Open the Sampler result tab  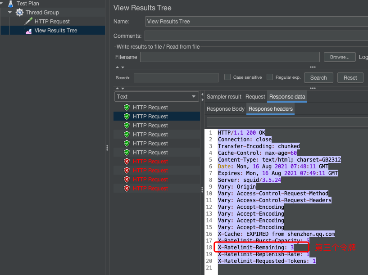point(223,96)
